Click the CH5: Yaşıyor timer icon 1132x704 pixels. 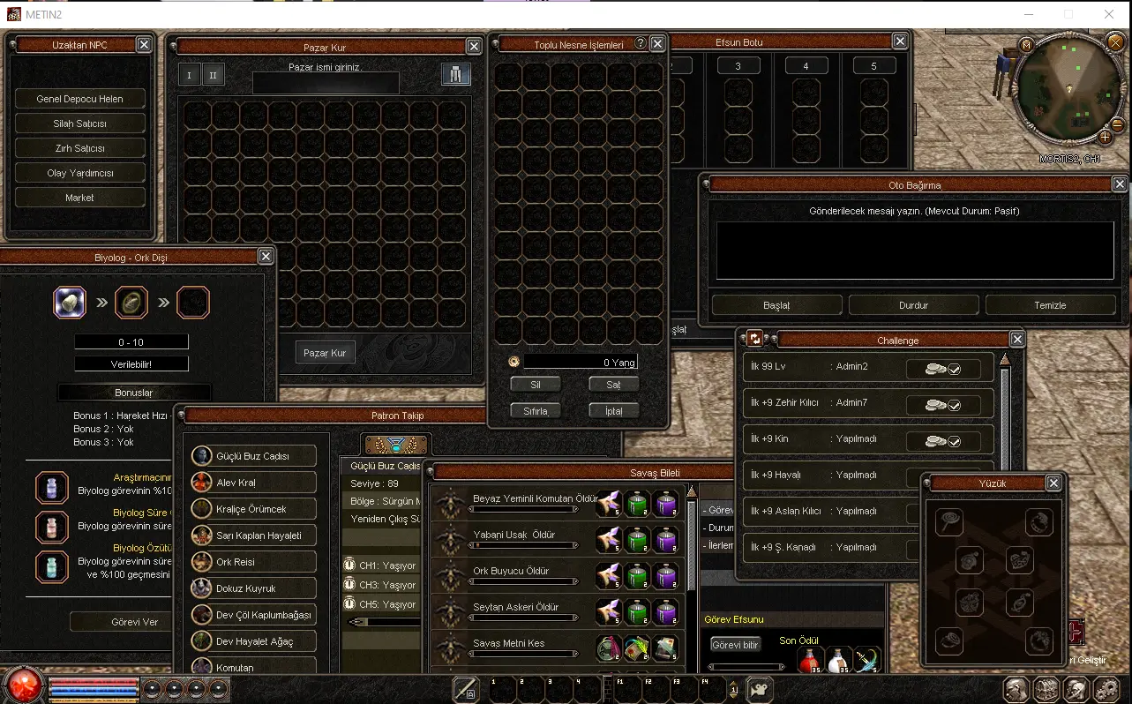tap(349, 604)
